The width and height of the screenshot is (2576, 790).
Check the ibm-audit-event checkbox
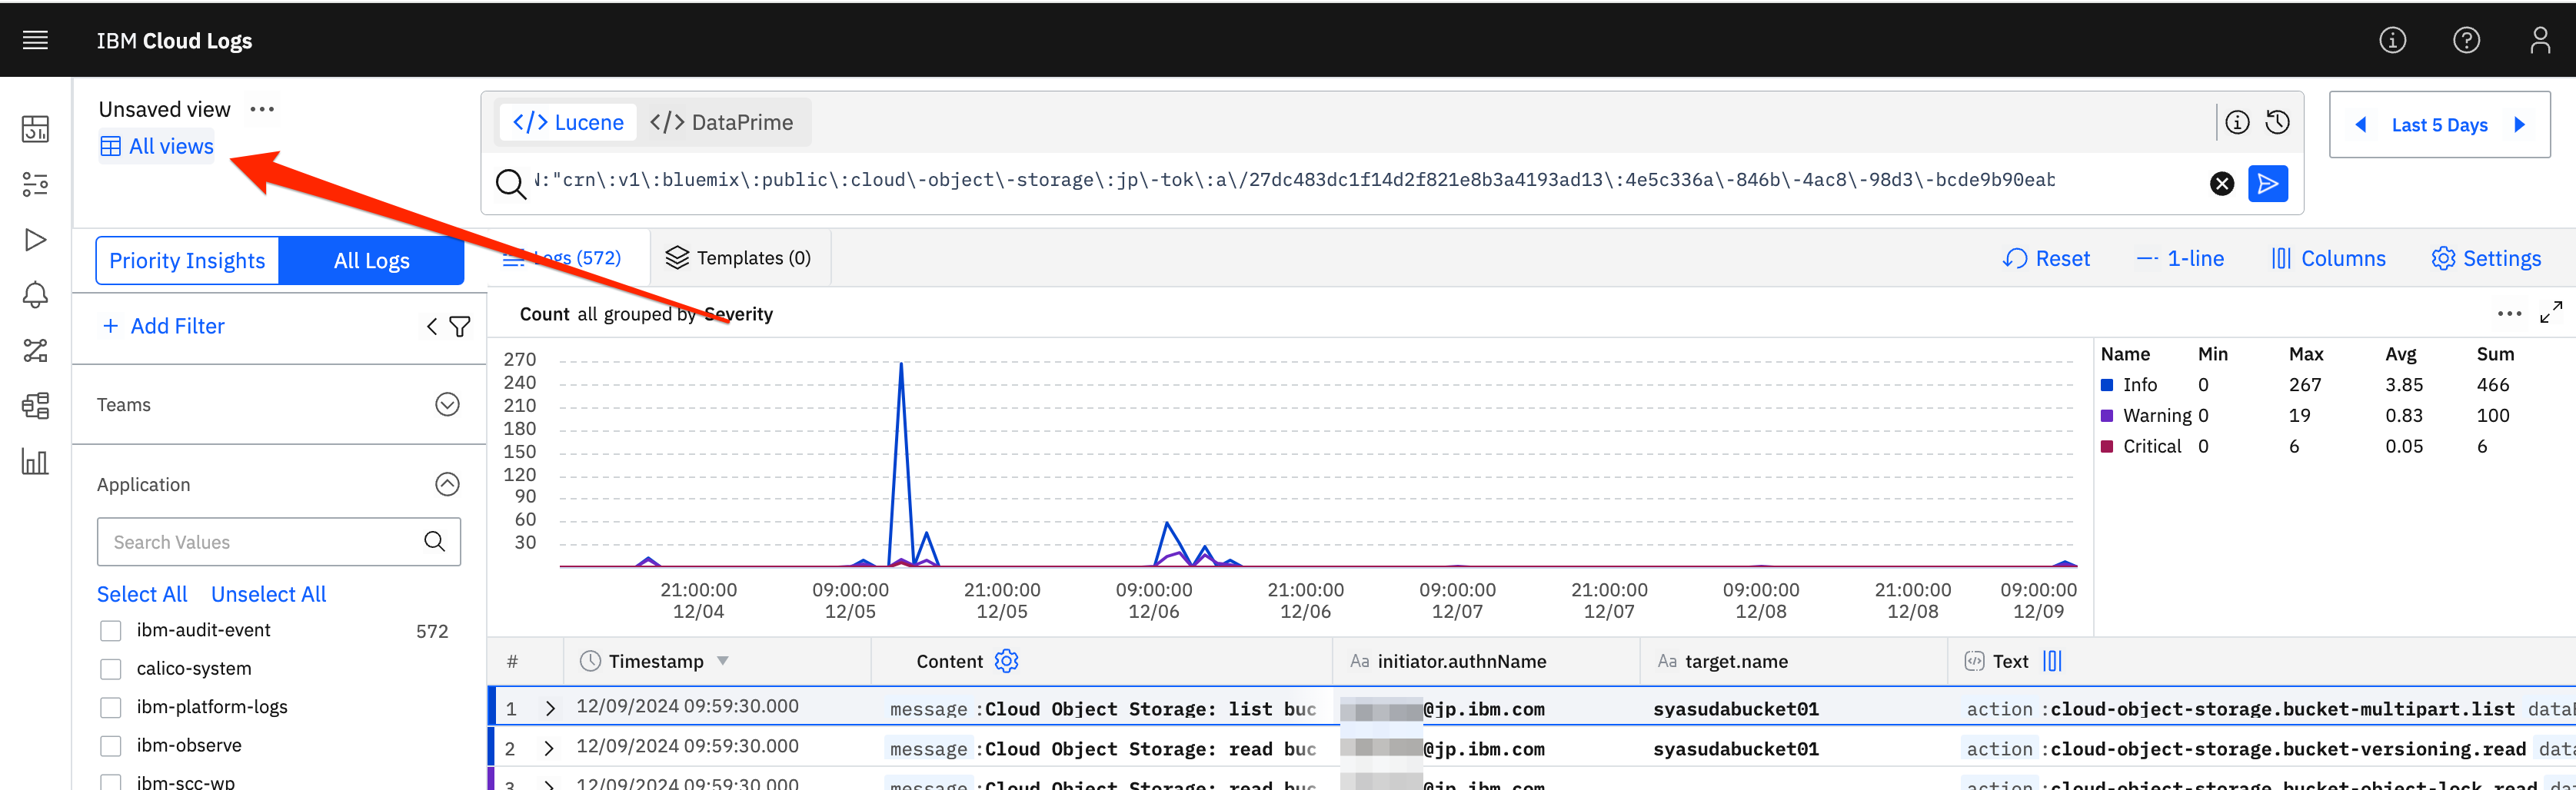[x=110, y=630]
